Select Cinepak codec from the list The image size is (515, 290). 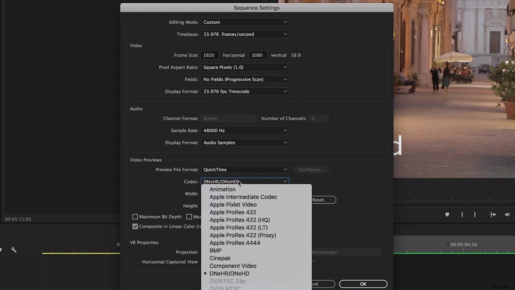220,258
